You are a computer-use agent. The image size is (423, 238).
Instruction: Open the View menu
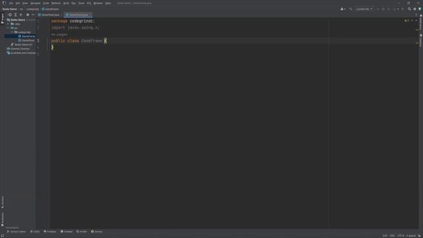point(25,3)
